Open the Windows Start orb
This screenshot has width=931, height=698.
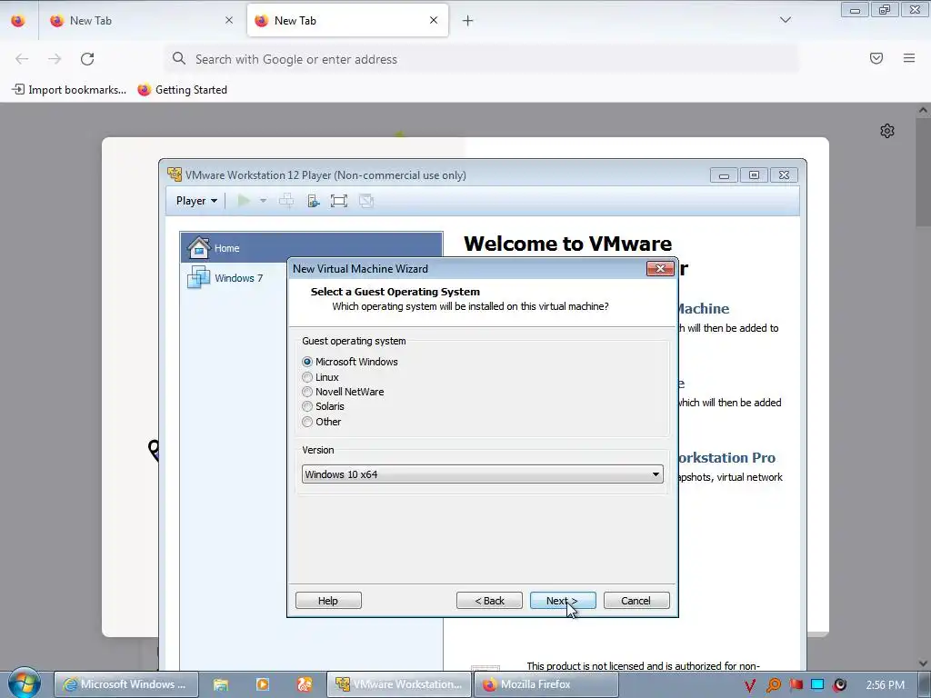(24, 683)
